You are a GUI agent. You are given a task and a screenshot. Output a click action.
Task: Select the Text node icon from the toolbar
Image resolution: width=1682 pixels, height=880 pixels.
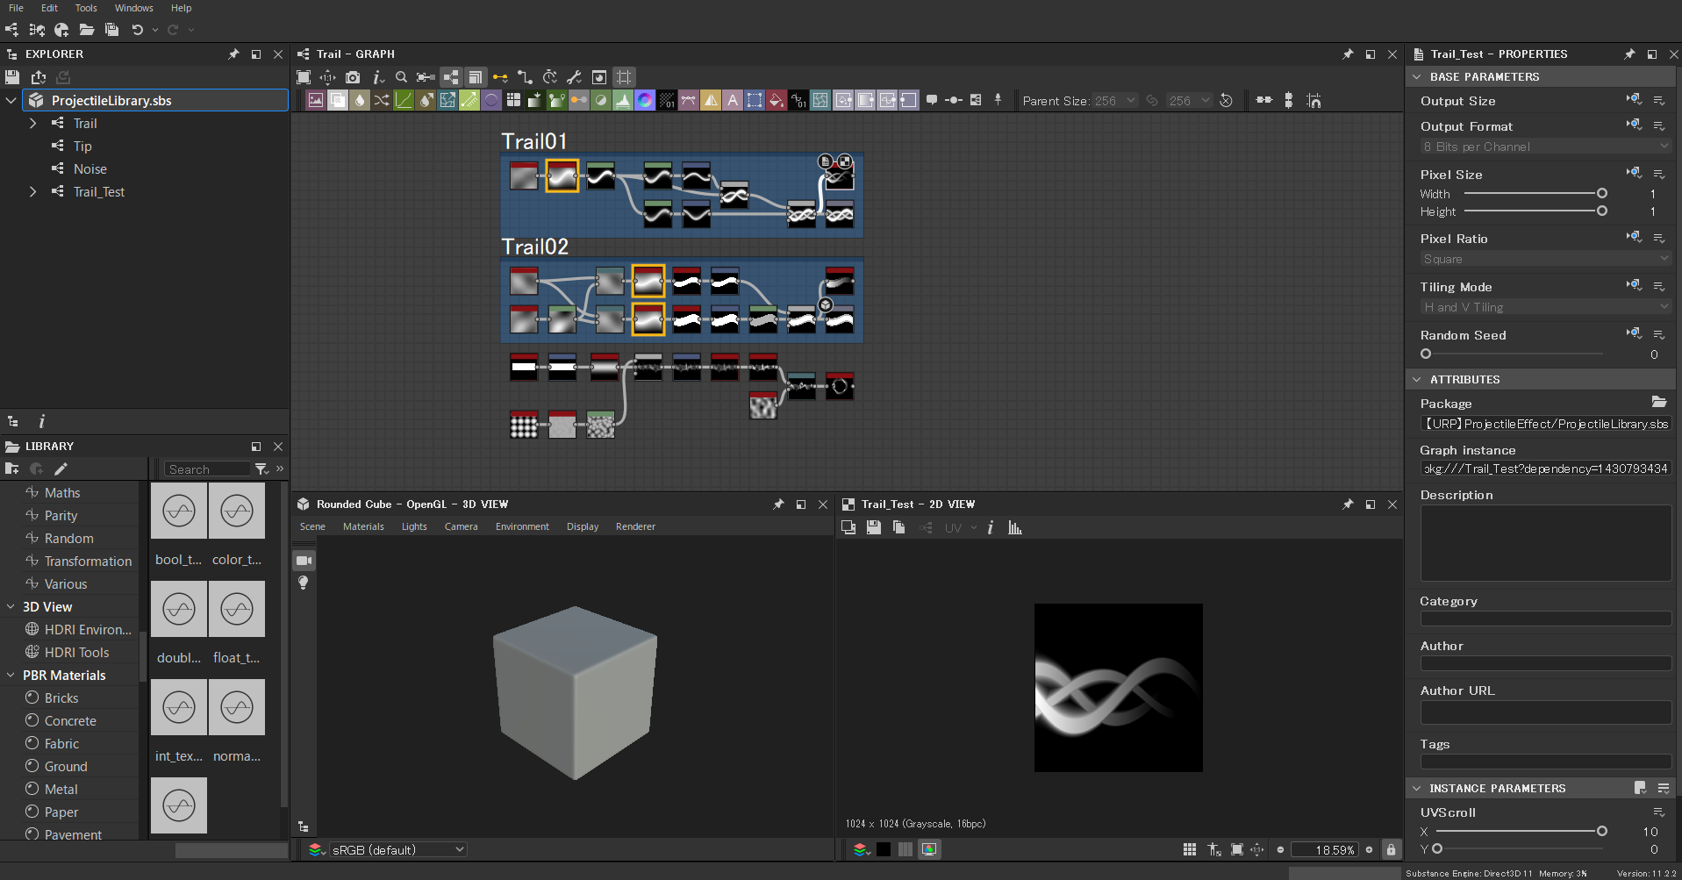[x=733, y=100]
